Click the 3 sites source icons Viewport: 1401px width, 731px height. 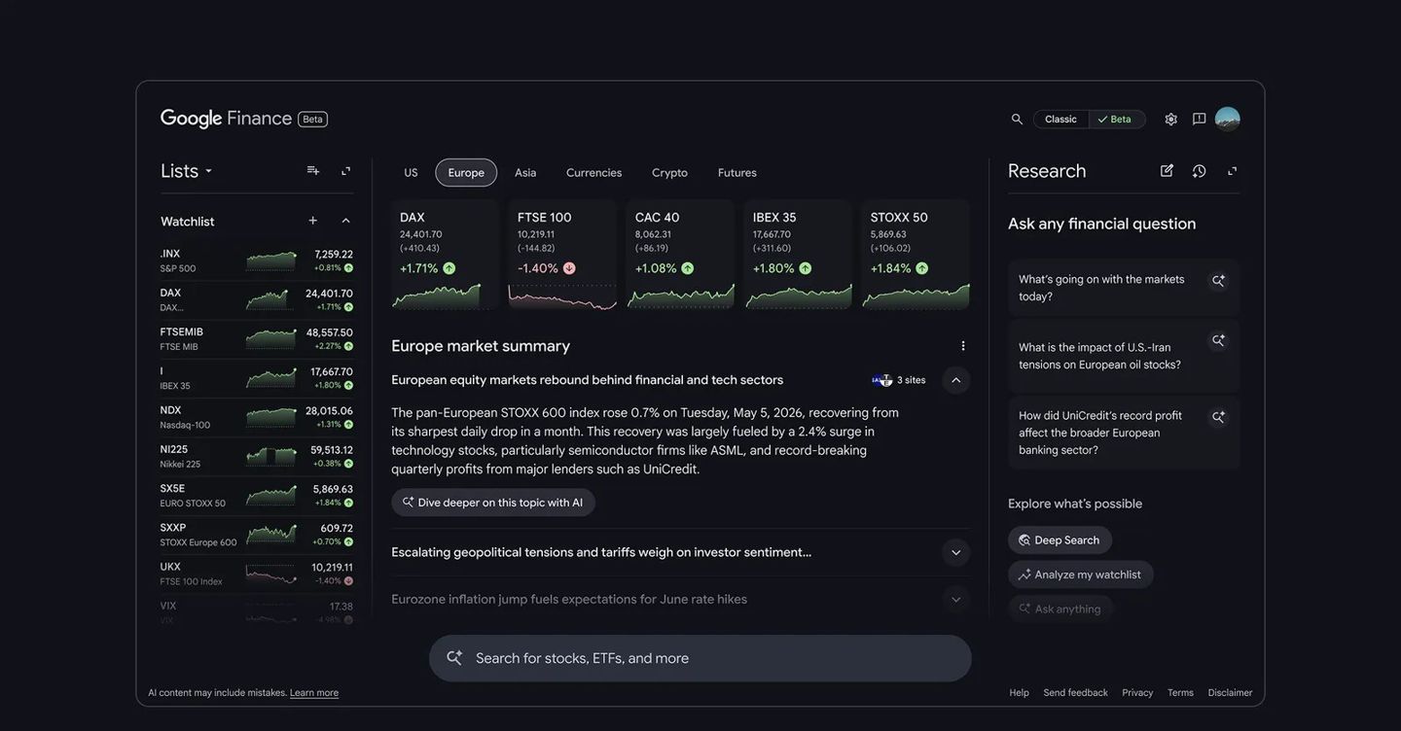tap(882, 380)
